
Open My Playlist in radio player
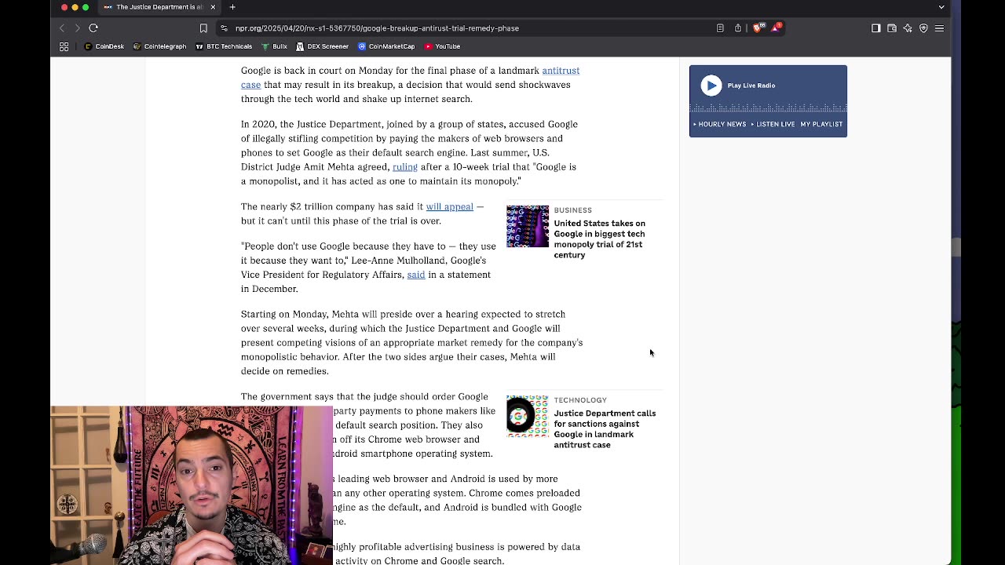pyautogui.click(x=821, y=124)
